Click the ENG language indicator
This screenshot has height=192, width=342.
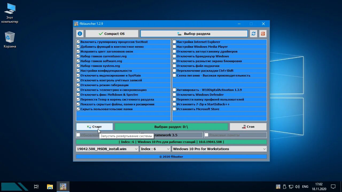click(x=305, y=187)
